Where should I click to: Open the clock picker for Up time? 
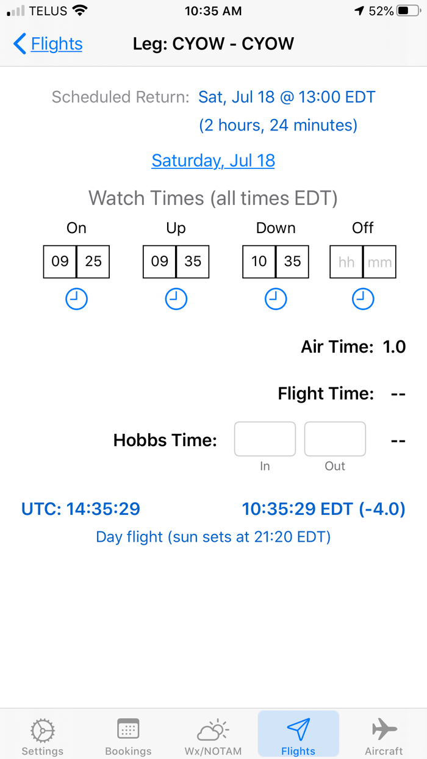[x=176, y=299]
